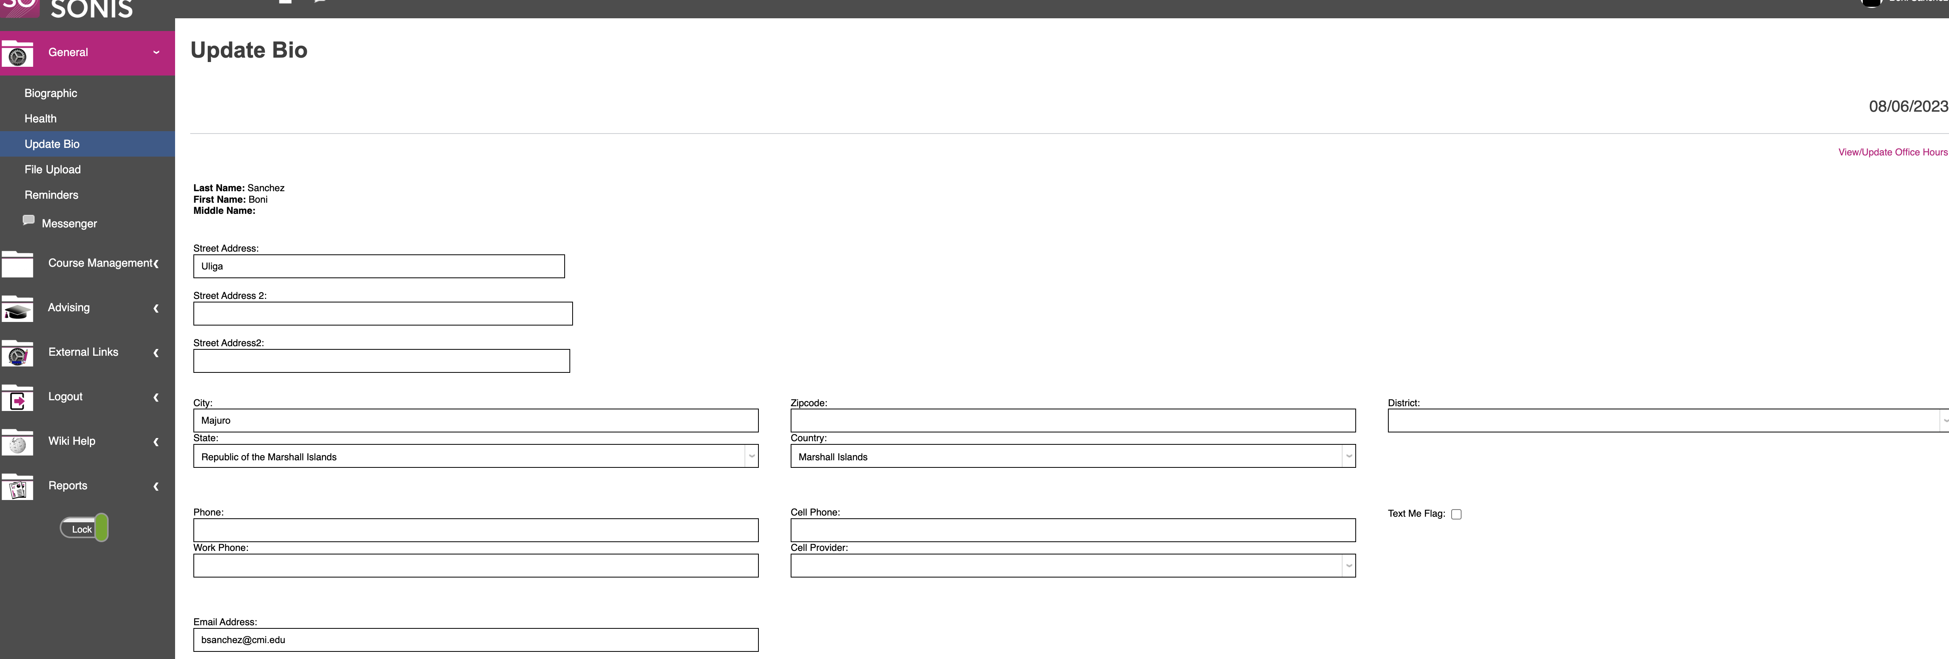Viewport: 1949px width, 659px height.
Task: Open View/Update Office Hours link
Action: click(x=1892, y=152)
